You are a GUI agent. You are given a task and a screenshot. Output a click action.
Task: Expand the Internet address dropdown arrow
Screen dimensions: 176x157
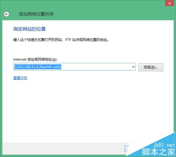point(133,67)
